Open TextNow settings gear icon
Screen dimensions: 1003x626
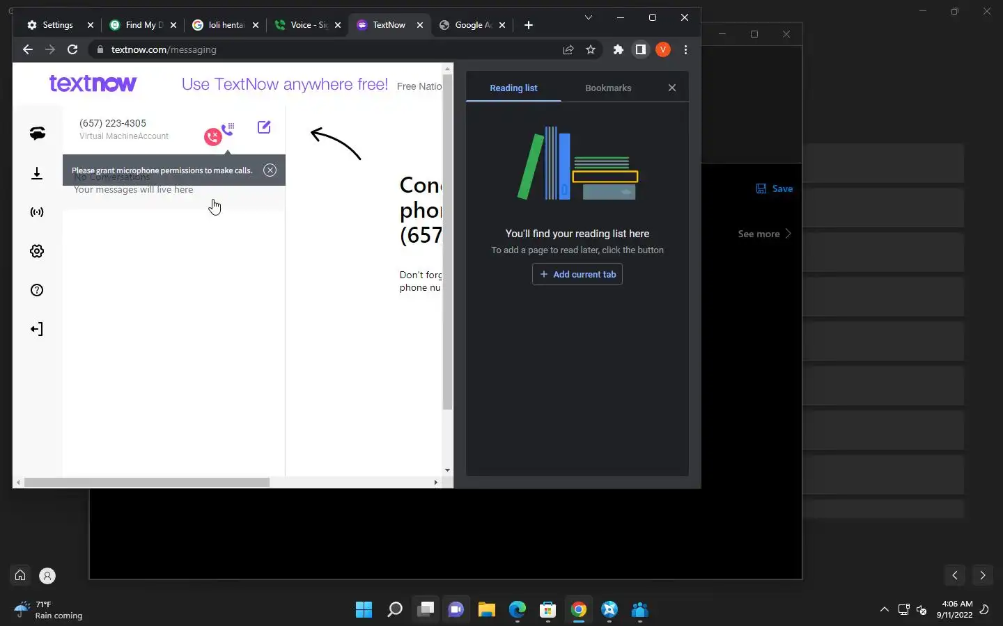pyautogui.click(x=37, y=251)
